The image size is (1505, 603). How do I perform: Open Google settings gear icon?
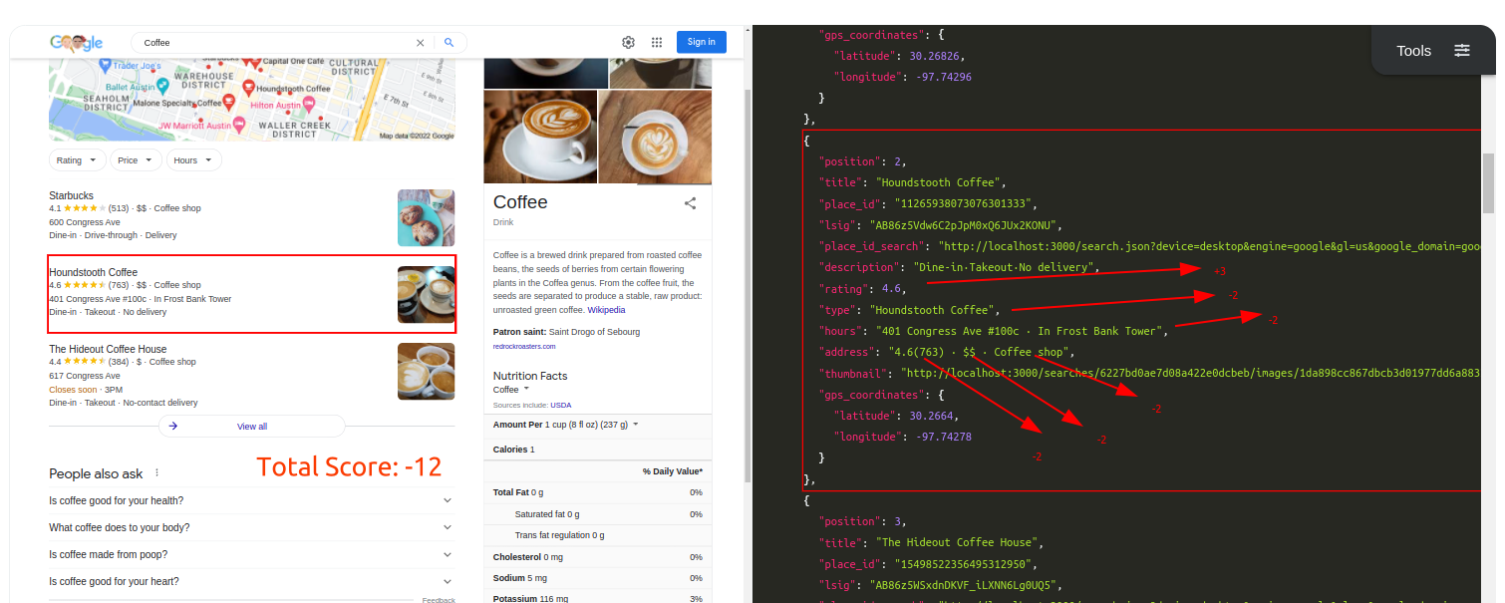pos(629,42)
